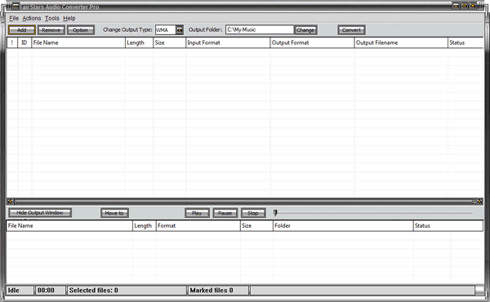Click the Move to button
The height and width of the screenshot is (302, 490).
point(114,213)
